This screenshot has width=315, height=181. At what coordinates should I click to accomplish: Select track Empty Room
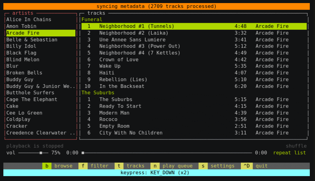click(194, 126)
